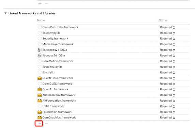Collapse the Linked Frameworks and Libraries section
195x128 pixels.
(5, 13)
